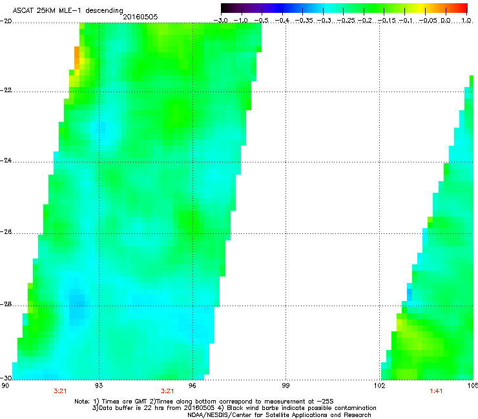478x419 pixels.
Task: Click the "-1.0" color scale label
Action: coord(241,21)
